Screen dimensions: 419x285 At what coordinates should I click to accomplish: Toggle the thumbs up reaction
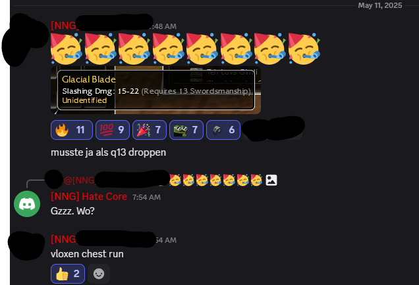[68, 274]
